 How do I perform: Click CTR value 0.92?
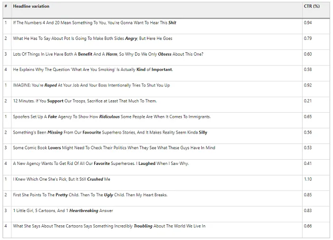308,85
